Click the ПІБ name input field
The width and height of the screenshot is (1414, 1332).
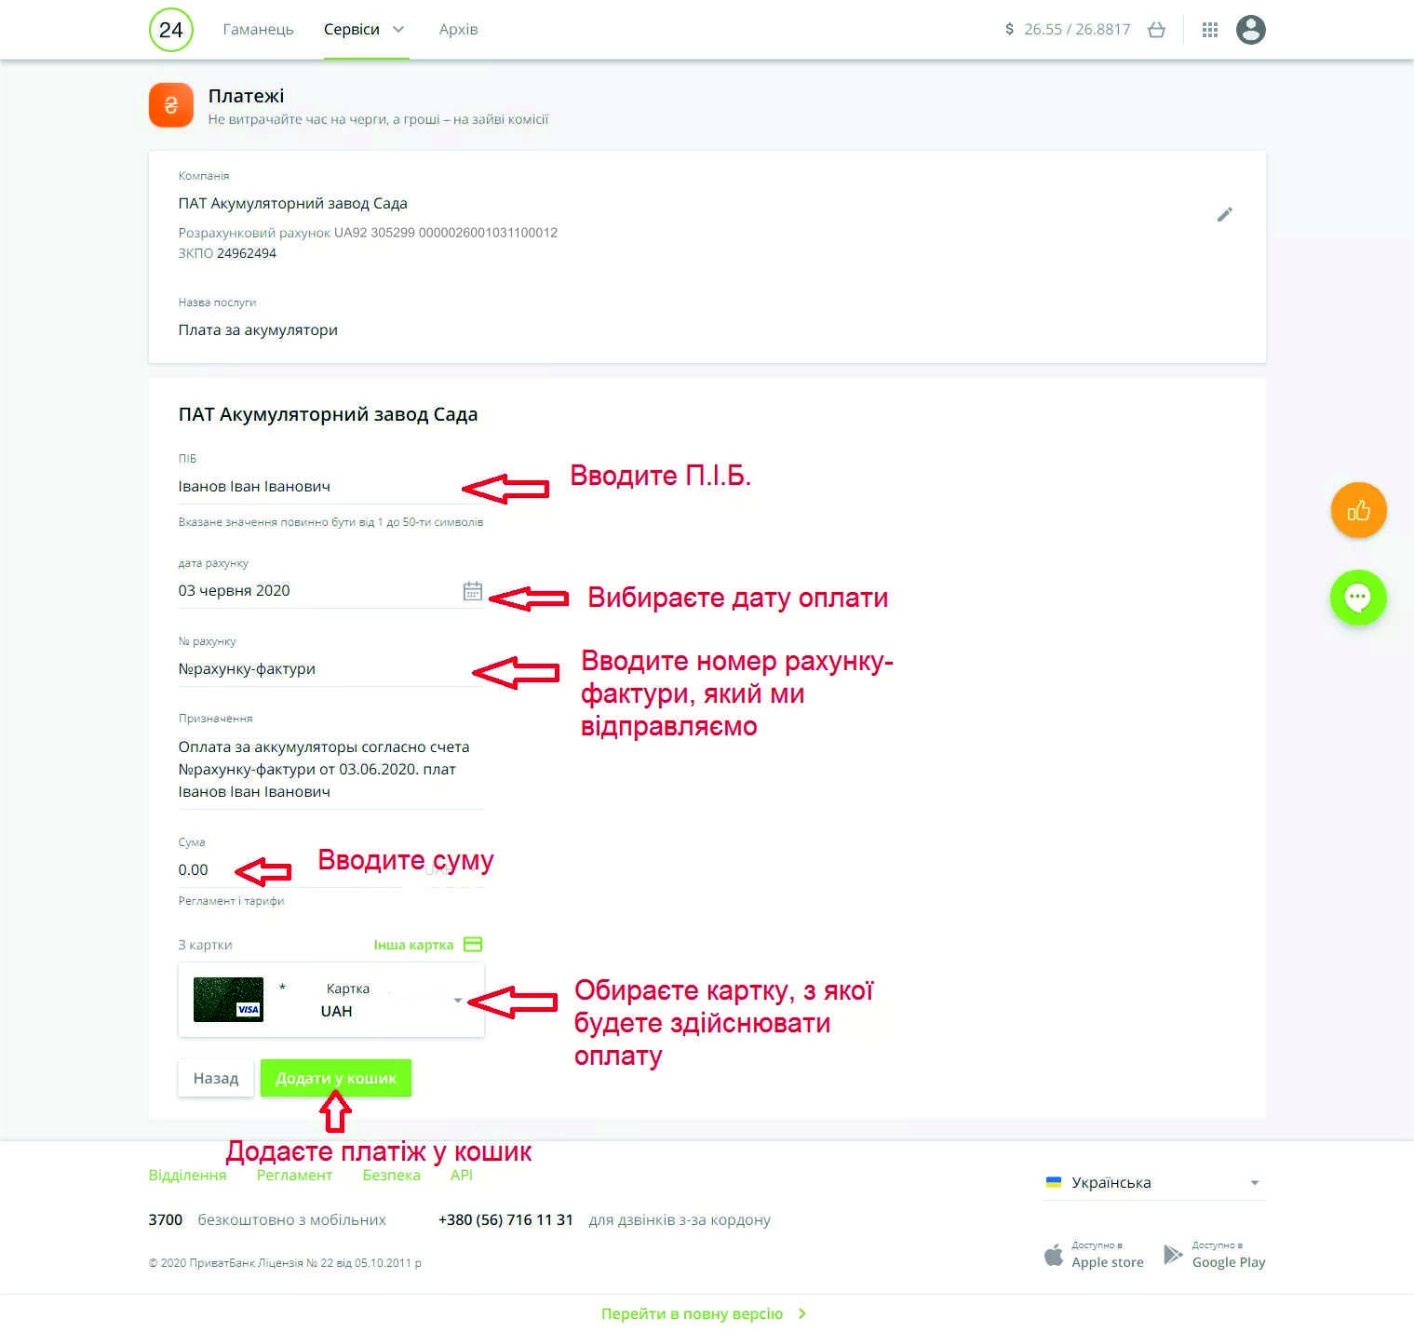330,487
